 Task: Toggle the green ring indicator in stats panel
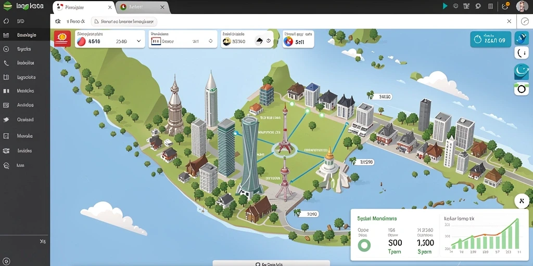click(x=364, y=245)
